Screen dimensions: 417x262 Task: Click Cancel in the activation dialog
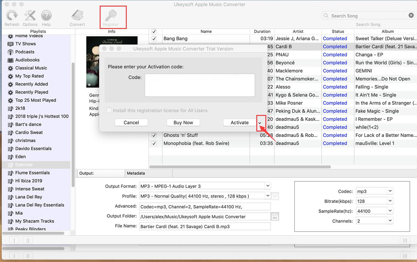[x=131, y=122]
